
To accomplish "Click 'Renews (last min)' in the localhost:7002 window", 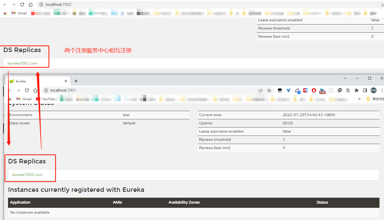I will [x=274, y=36].
